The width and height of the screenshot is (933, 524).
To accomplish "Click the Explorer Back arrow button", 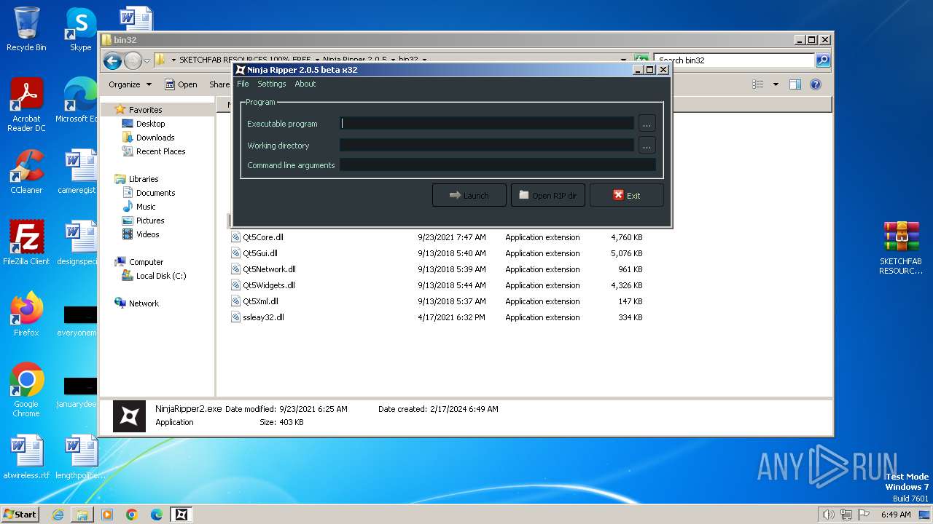I will pos(112,60).
